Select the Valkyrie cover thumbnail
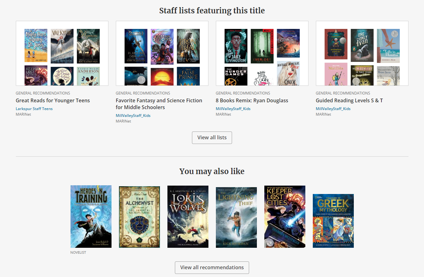424x277 pixels. [62, 46]
